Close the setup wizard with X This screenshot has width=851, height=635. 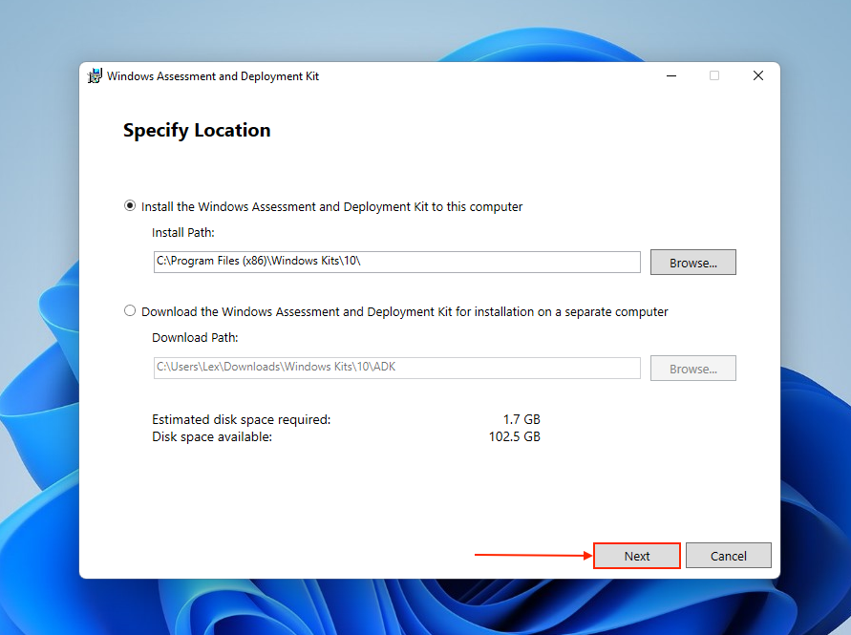[x=757, y=75]
